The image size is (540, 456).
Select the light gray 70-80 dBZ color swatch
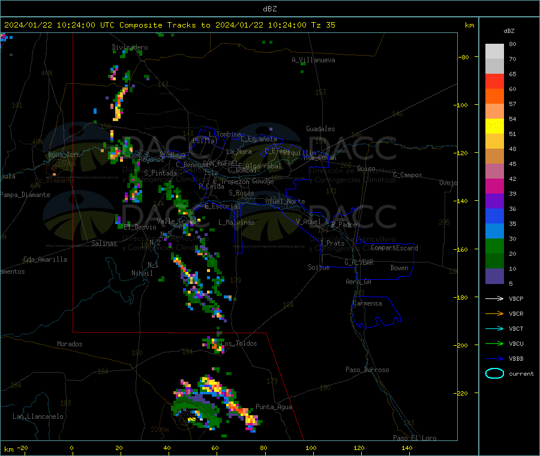pyautogui.click(x=494, y=52)
